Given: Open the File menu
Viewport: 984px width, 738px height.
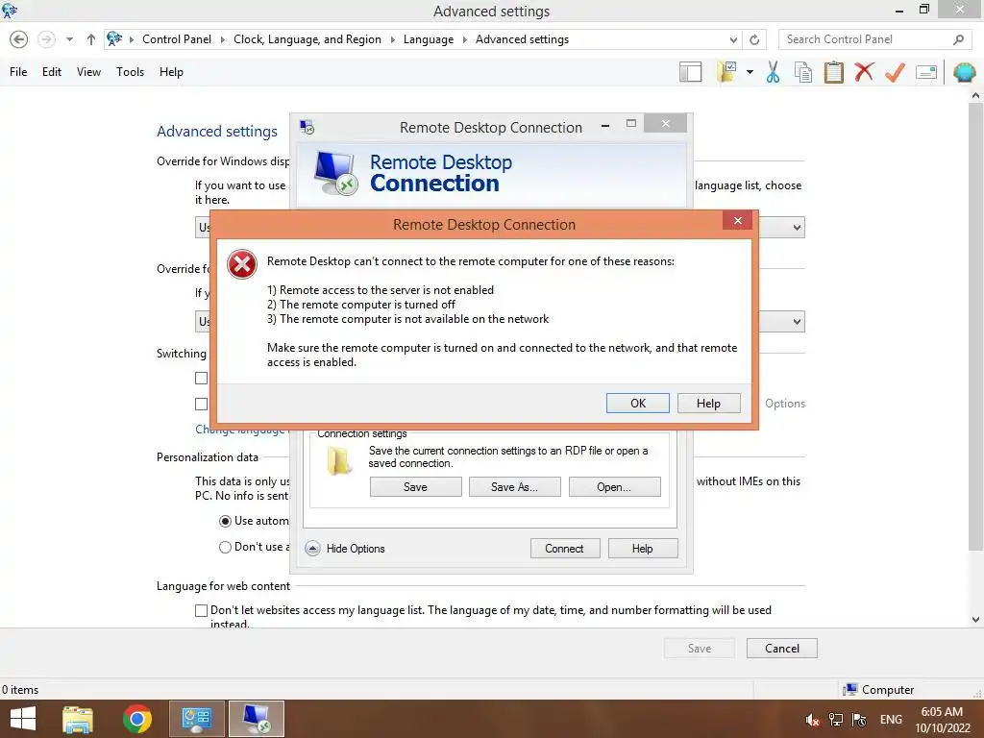Looking at the screenshot, I should [18, 72].
